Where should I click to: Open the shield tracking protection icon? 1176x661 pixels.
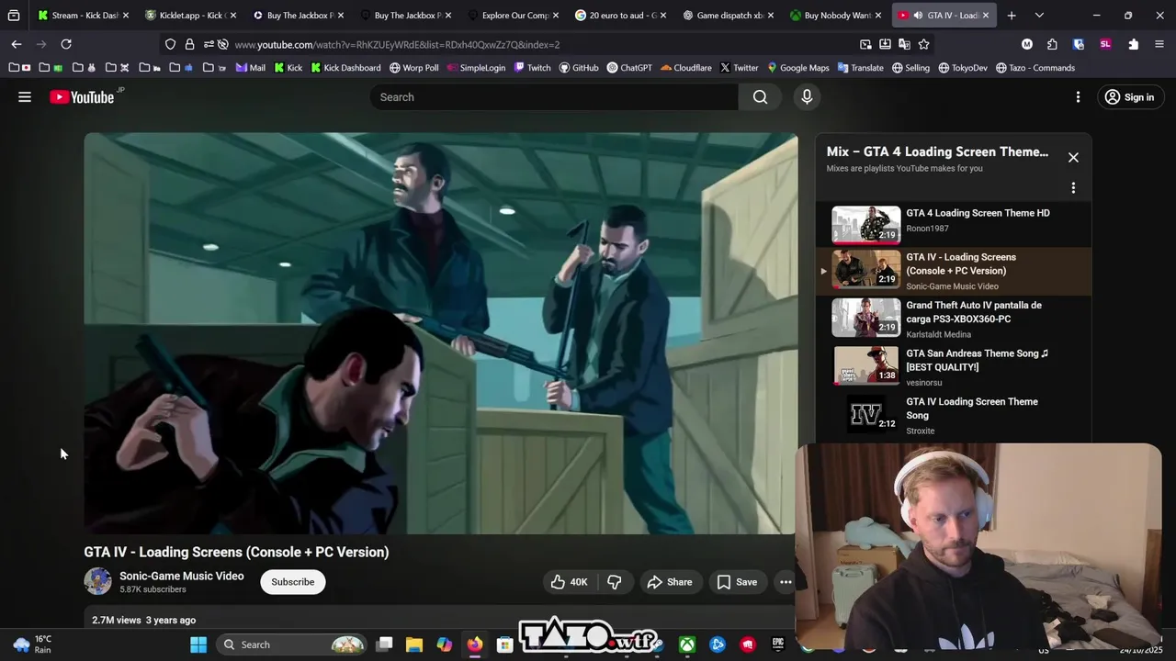[x=170, y=44]
